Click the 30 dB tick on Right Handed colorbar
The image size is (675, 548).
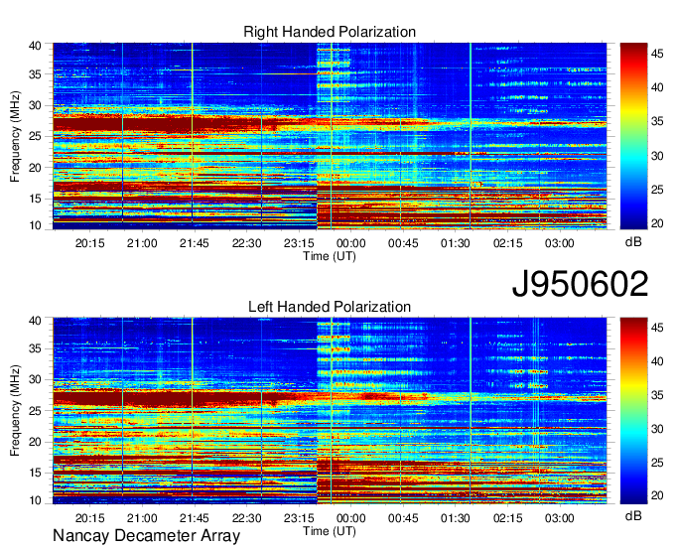click(657, 156)
